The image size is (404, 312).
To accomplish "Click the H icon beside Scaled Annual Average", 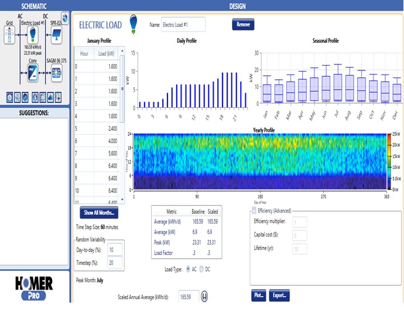I will pyautogui.click(x=205, y=297).
